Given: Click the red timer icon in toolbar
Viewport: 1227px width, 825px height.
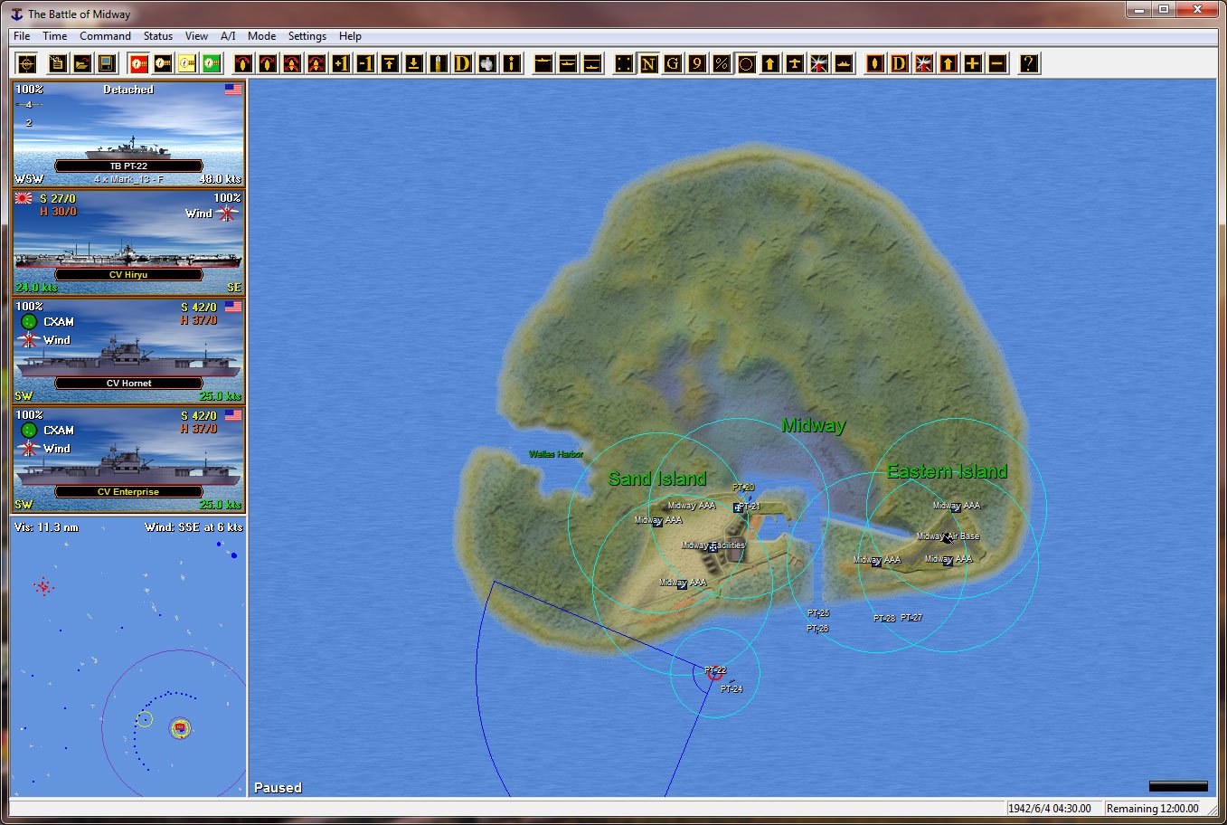Looking at the screenshot, I should coord(138,63).
